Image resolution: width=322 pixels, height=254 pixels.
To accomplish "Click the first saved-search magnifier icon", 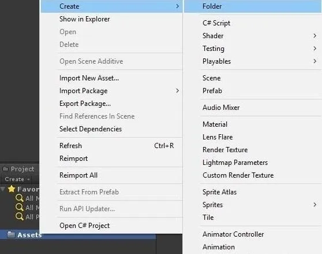I will (x=20, y=198).
